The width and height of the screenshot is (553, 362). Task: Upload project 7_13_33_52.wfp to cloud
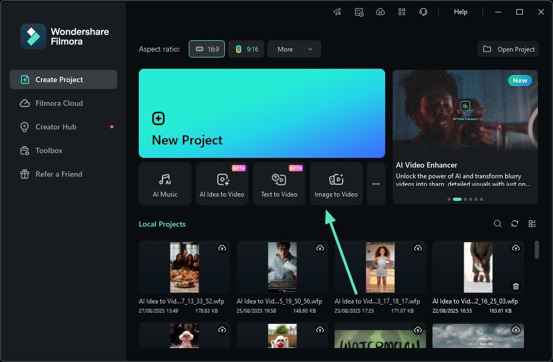(222, 248)
